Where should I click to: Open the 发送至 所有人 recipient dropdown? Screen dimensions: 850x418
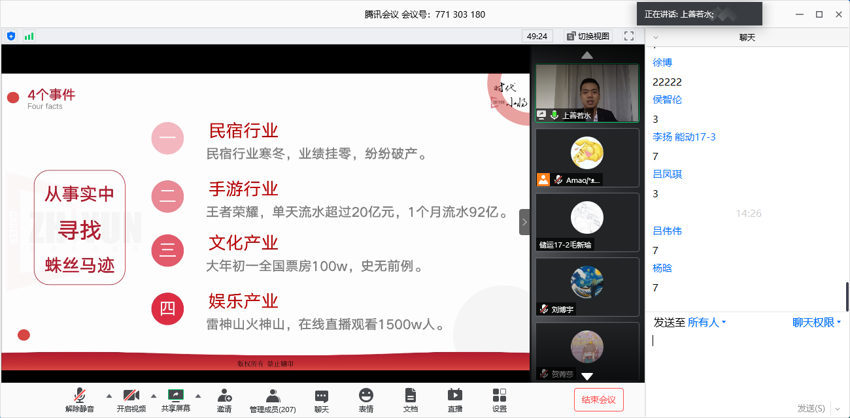click(x=706, y=322)
